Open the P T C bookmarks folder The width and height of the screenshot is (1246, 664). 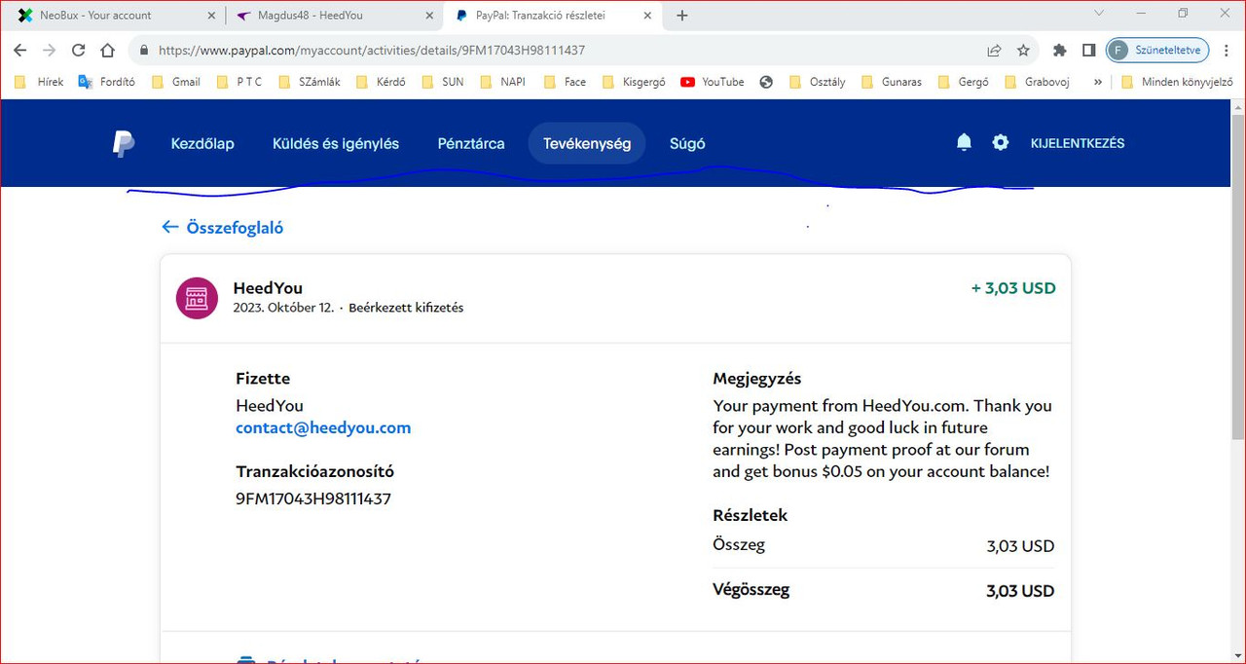[239, 82]
